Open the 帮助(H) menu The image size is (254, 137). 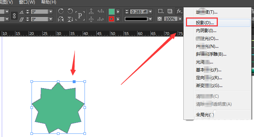click(x=49, y=2)
